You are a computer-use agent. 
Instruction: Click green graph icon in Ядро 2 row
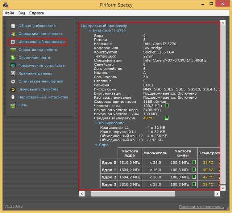pos(194,177)
